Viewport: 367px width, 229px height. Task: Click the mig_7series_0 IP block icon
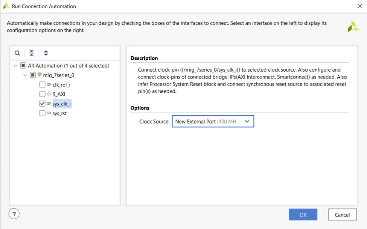[39, 75]
